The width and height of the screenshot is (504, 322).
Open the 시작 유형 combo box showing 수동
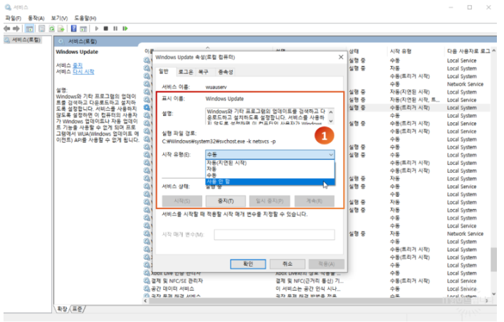(x=270, y=154)
